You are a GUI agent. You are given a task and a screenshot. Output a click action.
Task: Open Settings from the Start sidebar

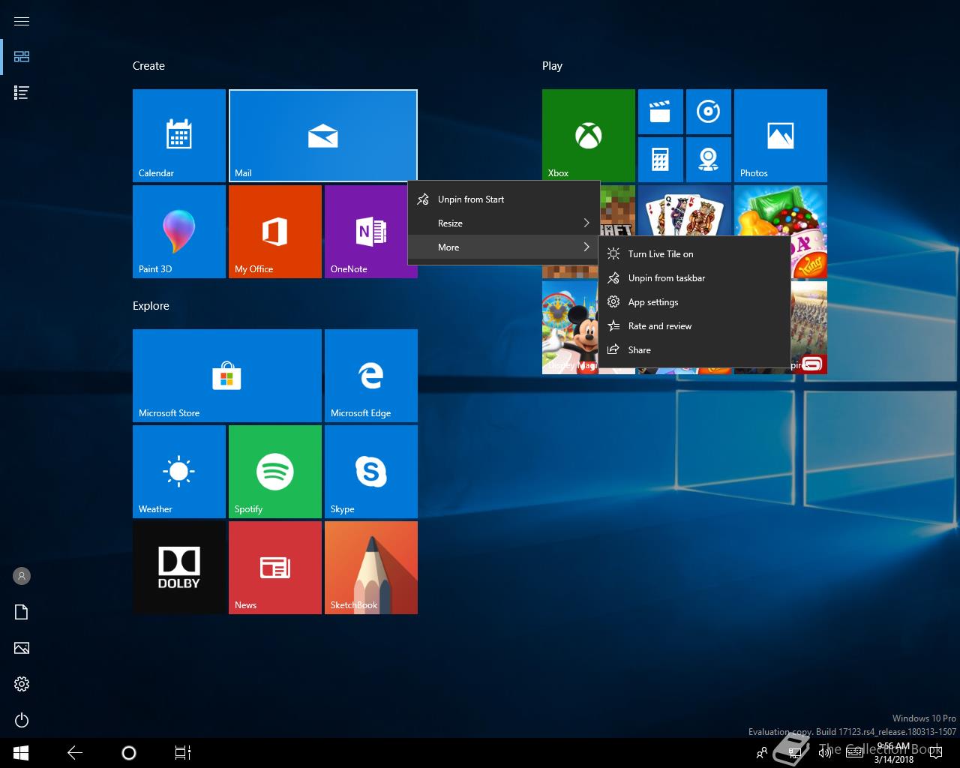point(22,684)
